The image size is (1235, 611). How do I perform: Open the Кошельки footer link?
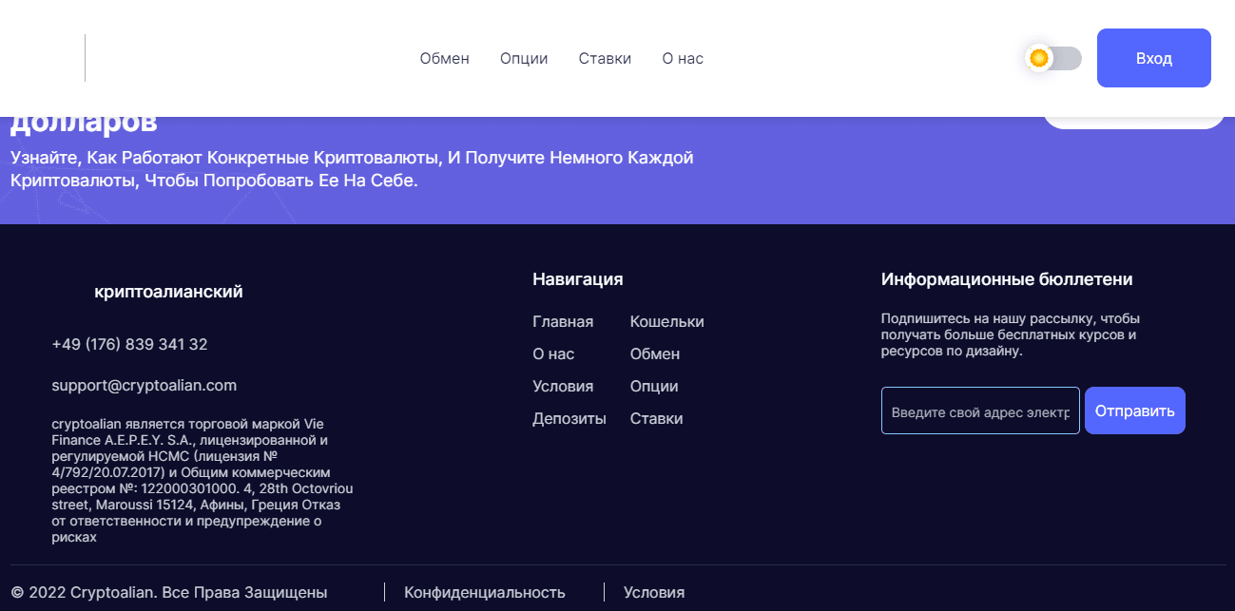point(666,321)
